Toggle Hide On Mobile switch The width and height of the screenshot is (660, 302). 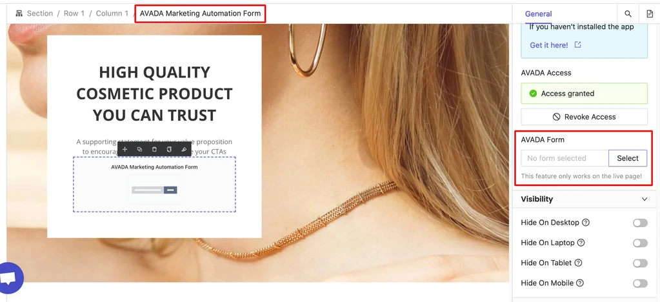(x=640, y=283)
